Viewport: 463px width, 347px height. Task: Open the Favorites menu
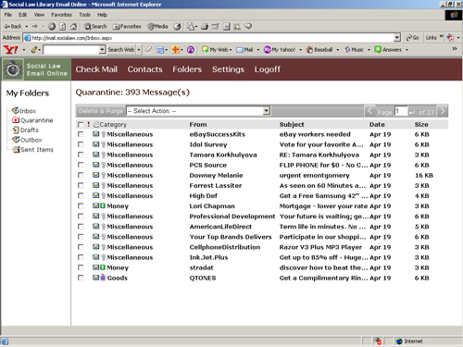[61, 15]
